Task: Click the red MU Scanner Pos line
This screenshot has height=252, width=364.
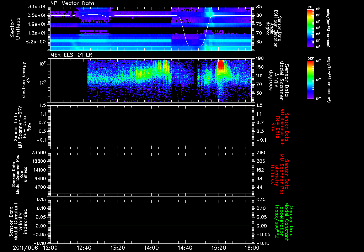Action: coord(151,181)
